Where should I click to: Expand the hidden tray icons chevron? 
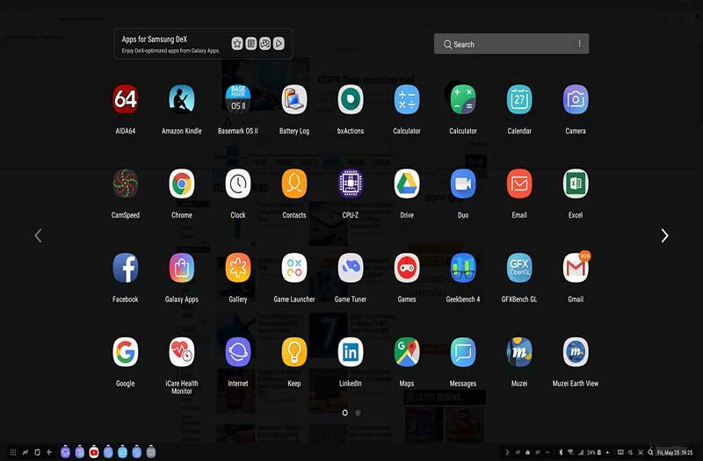tap(507, 452)
